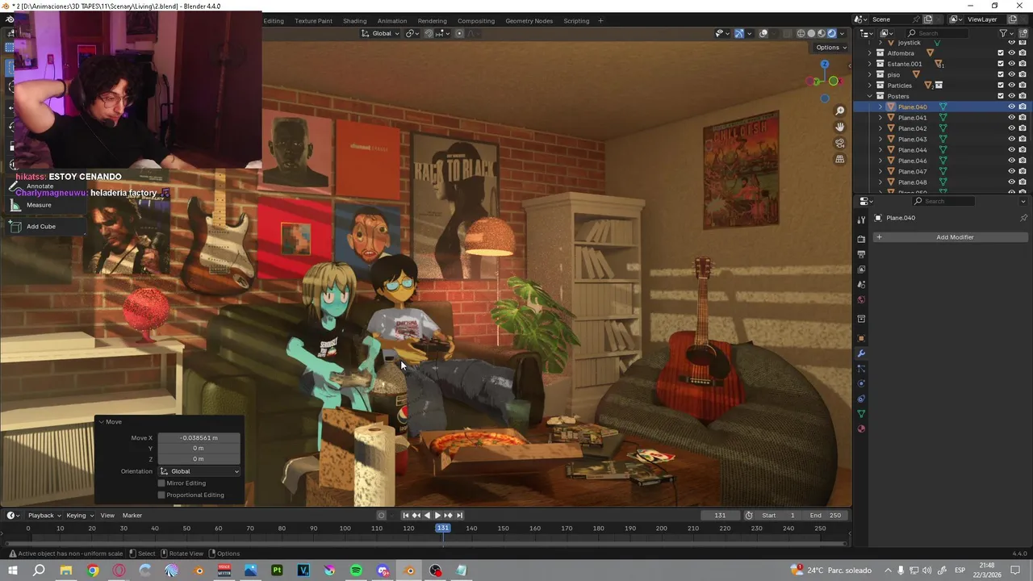Open Substance Painter (Pt) taskbar icon
The width and height of the screenshot is (1033, 581).
click(x=277, y=571)
